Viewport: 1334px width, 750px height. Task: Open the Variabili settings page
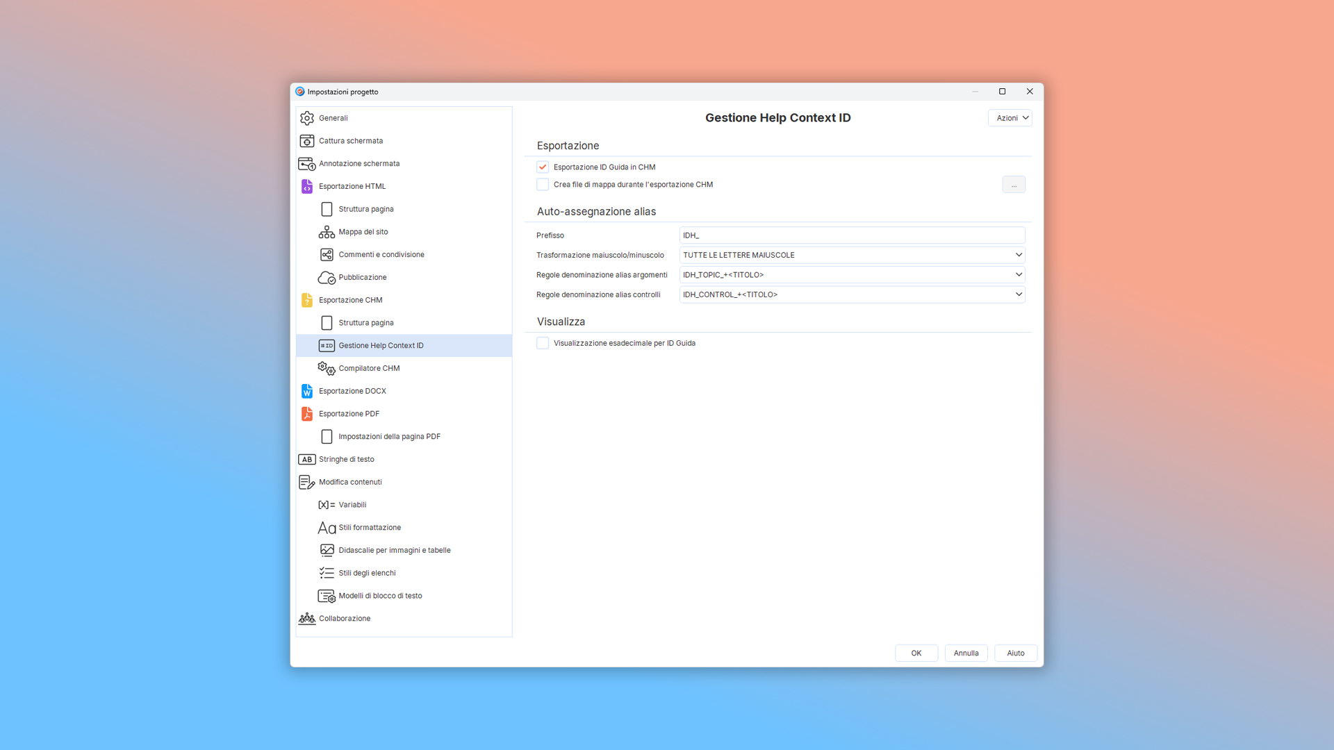pyautogui.click(x=352, y=505)
